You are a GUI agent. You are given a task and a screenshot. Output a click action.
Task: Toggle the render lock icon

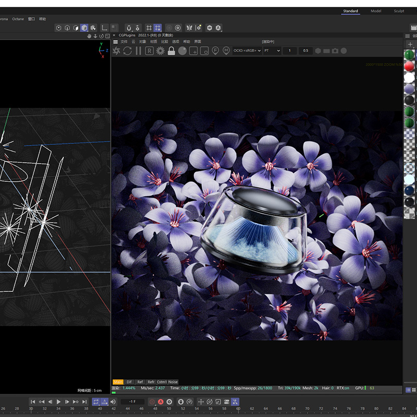(171, 51)
